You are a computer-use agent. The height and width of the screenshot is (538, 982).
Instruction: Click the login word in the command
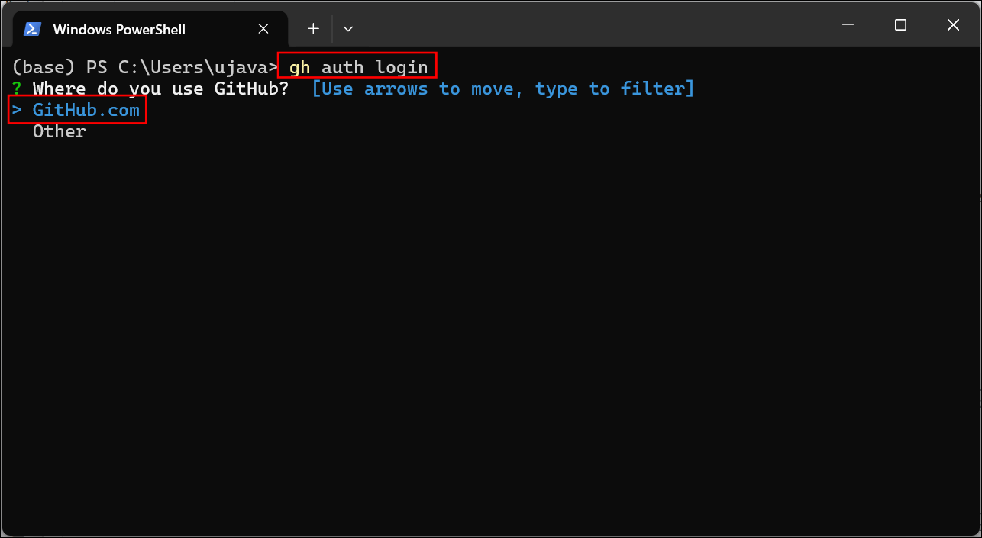coord(401,67)
